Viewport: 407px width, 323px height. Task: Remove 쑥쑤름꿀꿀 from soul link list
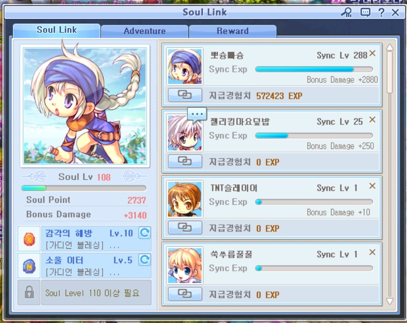pos(372,252)
